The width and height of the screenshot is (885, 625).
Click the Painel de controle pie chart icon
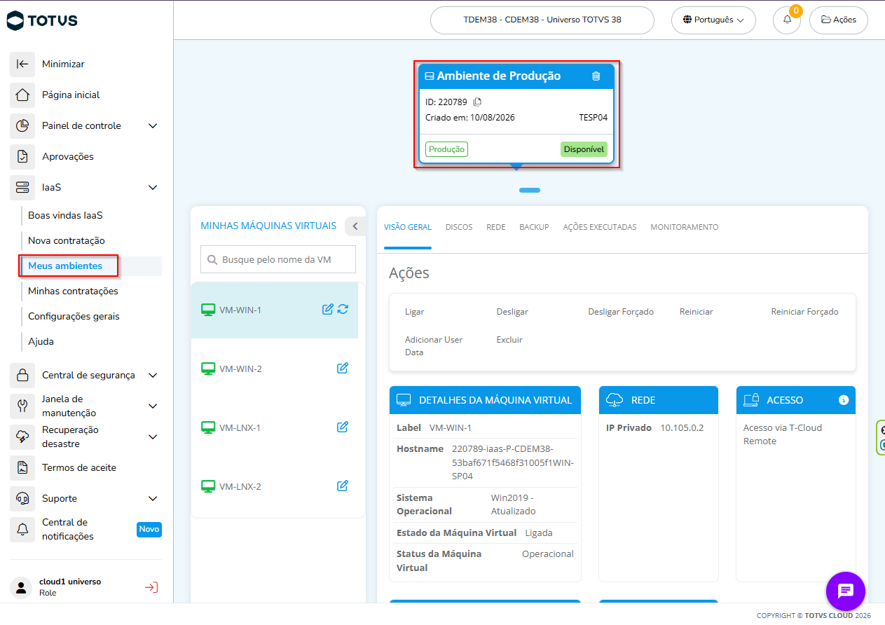pyautogui.click(x=22, y=125)
